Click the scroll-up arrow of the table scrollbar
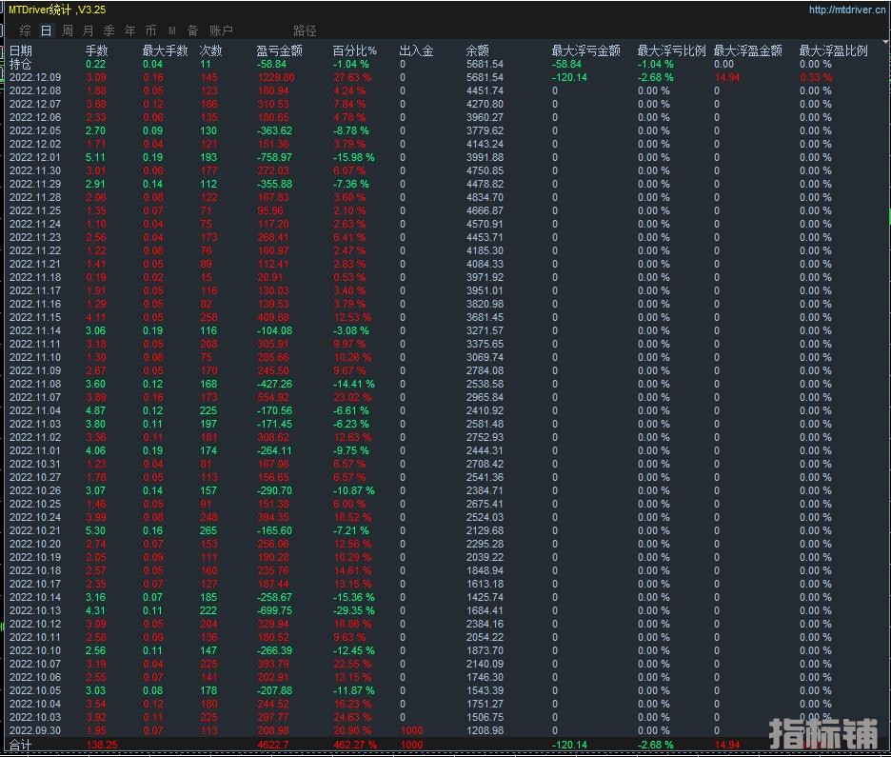The height and width of the screenshot is (757, 891). 885,42
